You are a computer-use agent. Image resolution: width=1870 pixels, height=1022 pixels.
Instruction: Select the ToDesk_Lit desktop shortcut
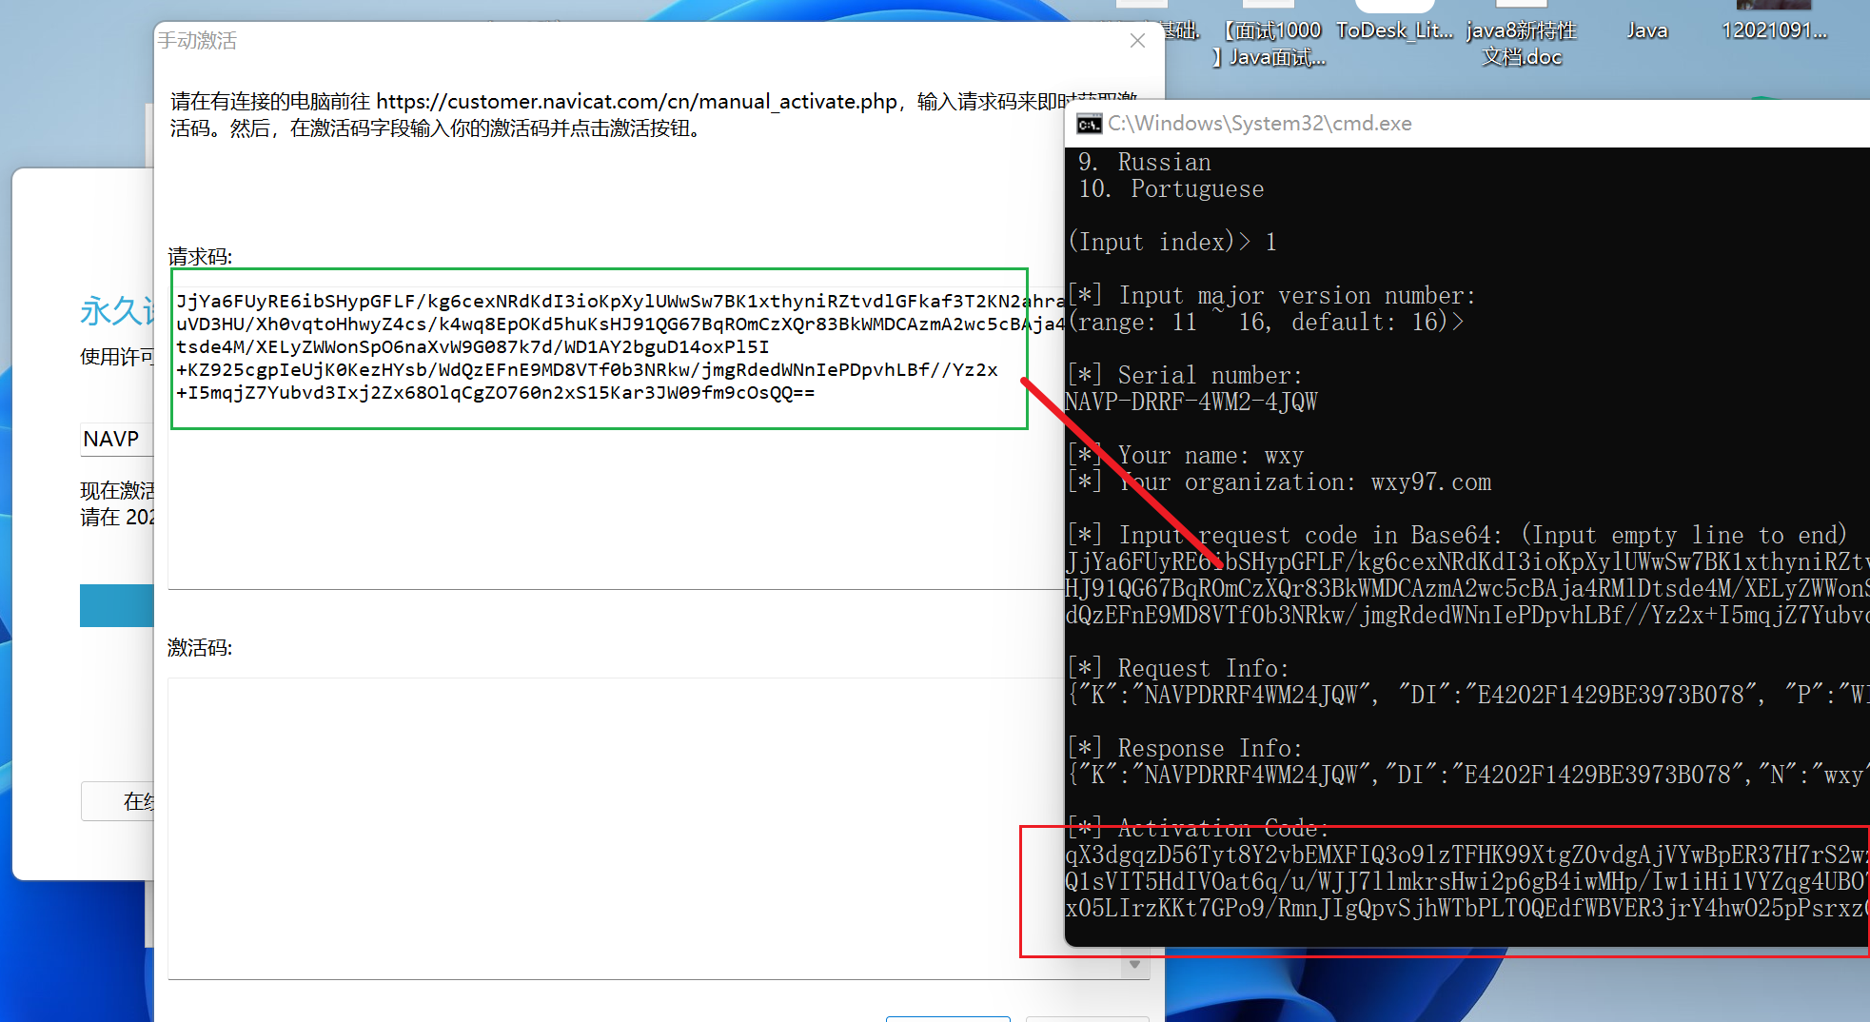[x=1394, y=30]
